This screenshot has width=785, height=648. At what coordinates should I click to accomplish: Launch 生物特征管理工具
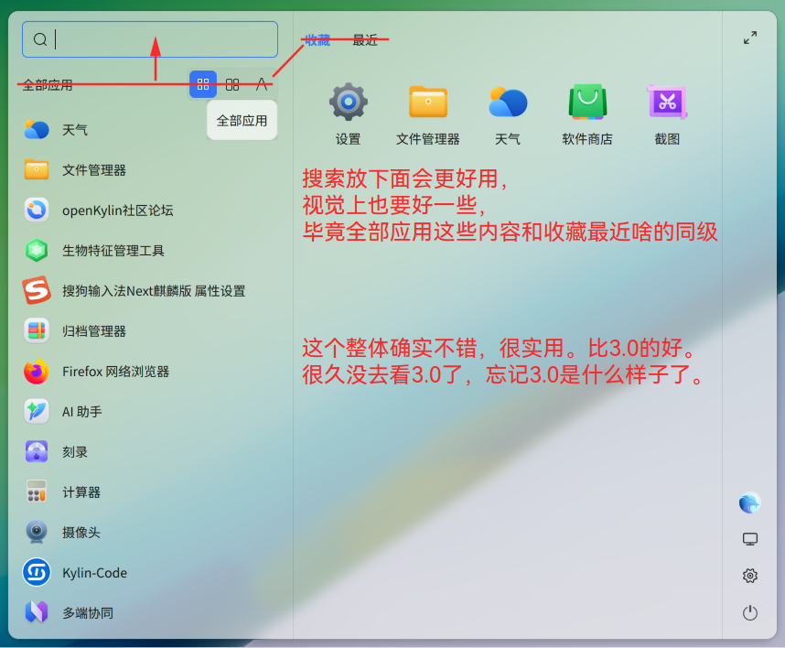(x=150, y=251)
